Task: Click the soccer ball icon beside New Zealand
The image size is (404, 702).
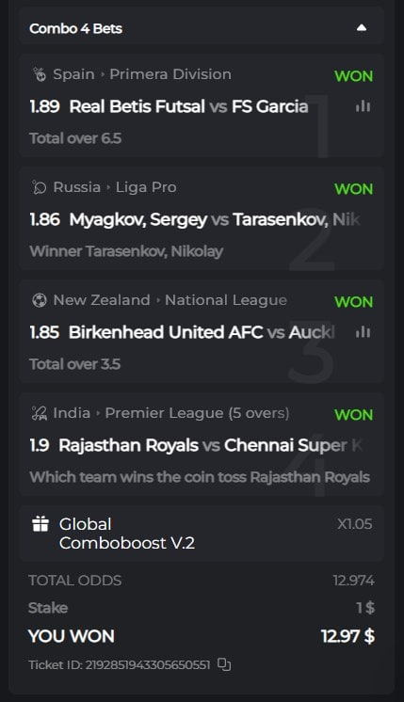Action: coord(40,300)
